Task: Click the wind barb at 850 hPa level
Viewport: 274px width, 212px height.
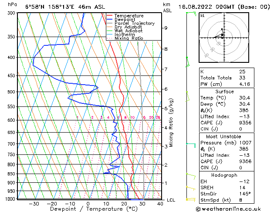Action: tap(191, 176)
